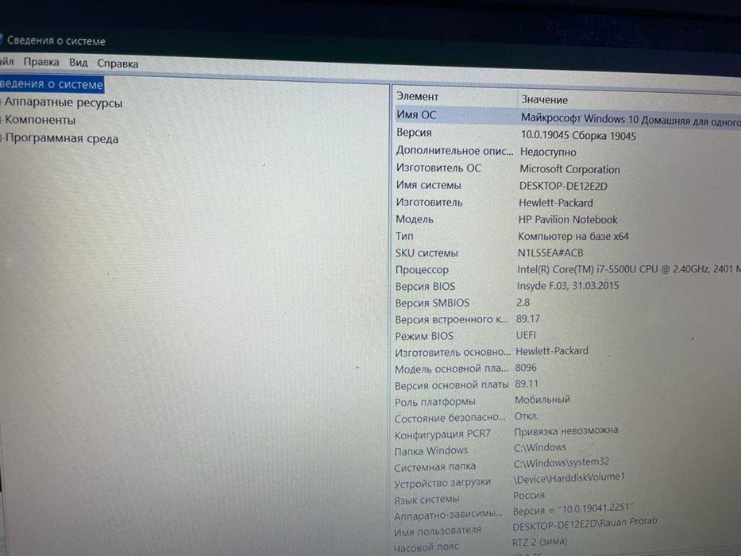Select Компоненты tree node
The width and height of the screenshot is (741, 556).
pyautogui.click(x=41, y=120)
